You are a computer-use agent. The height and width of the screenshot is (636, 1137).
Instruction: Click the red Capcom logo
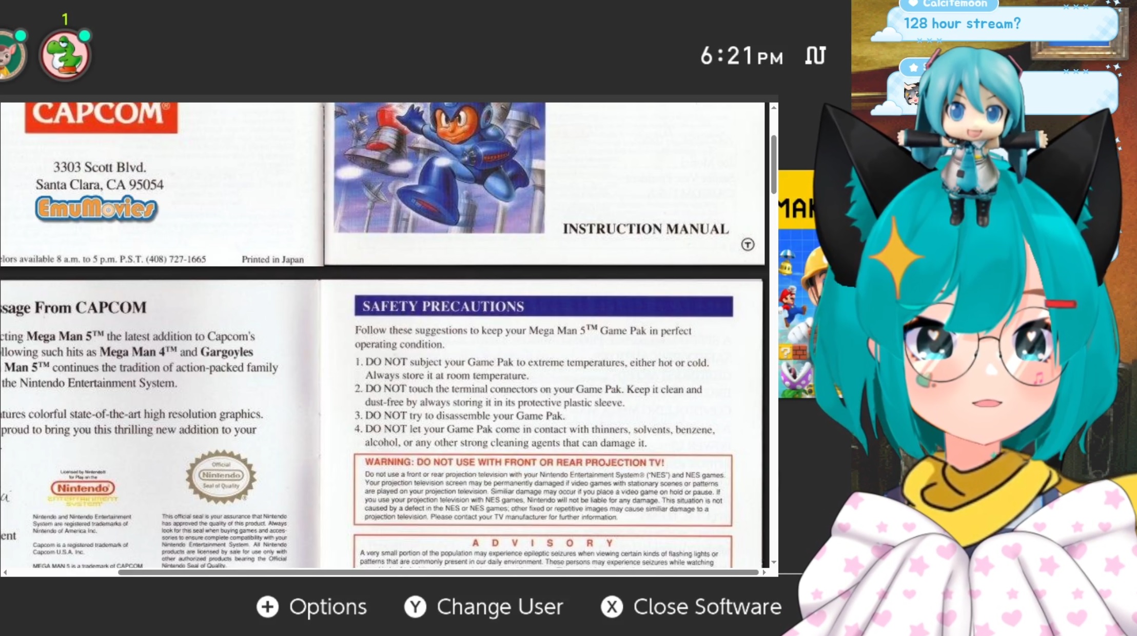click(101, 116)
